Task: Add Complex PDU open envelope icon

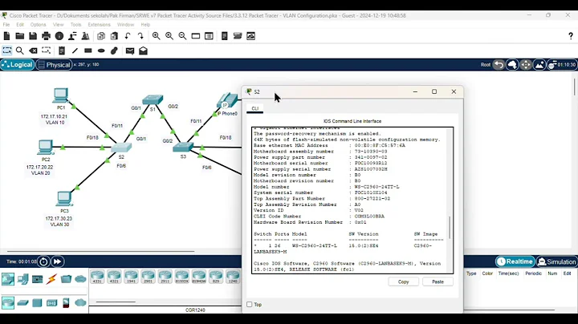Action: pyautogui.click(x=143, y=51)
